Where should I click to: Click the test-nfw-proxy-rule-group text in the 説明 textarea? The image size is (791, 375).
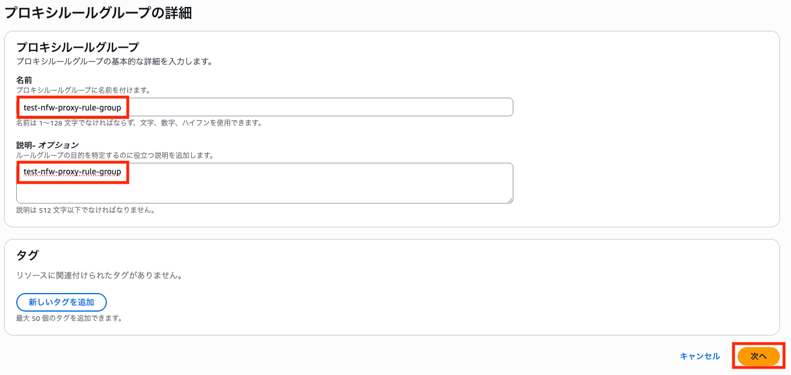[73, 172]
